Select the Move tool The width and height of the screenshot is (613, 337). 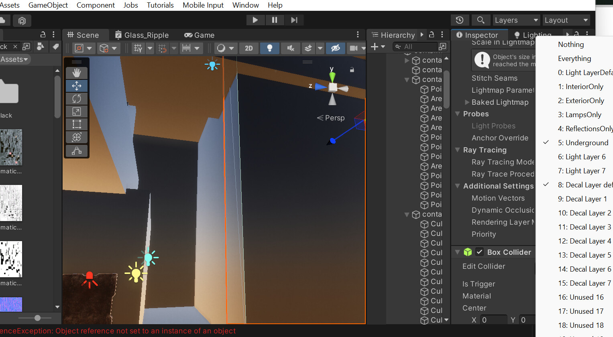pyautogui.click(x=76, y=85)
